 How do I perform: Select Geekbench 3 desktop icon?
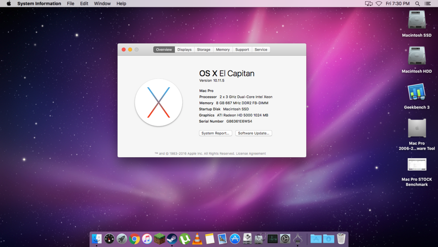coord(417,92)
